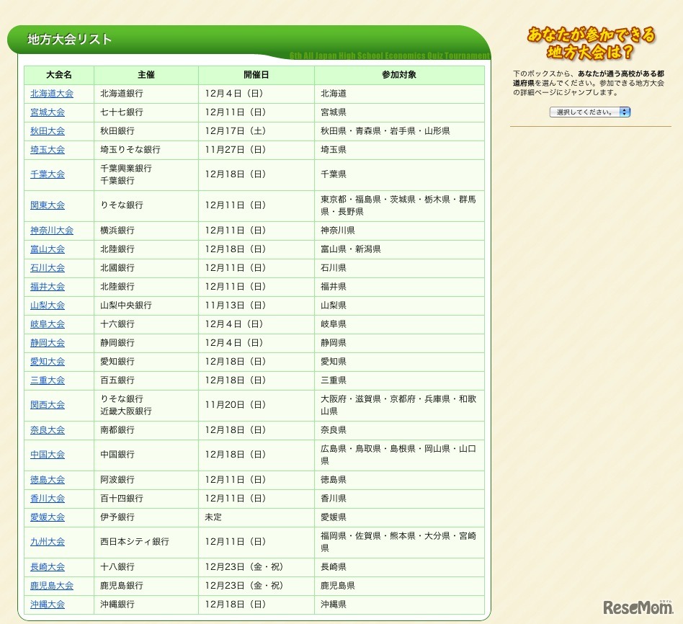Viewport: 683px width, 624px height.
Task: Expand the 選択してください prefecture dropdown
Action: pyautogui.click(x=590, y=112)
